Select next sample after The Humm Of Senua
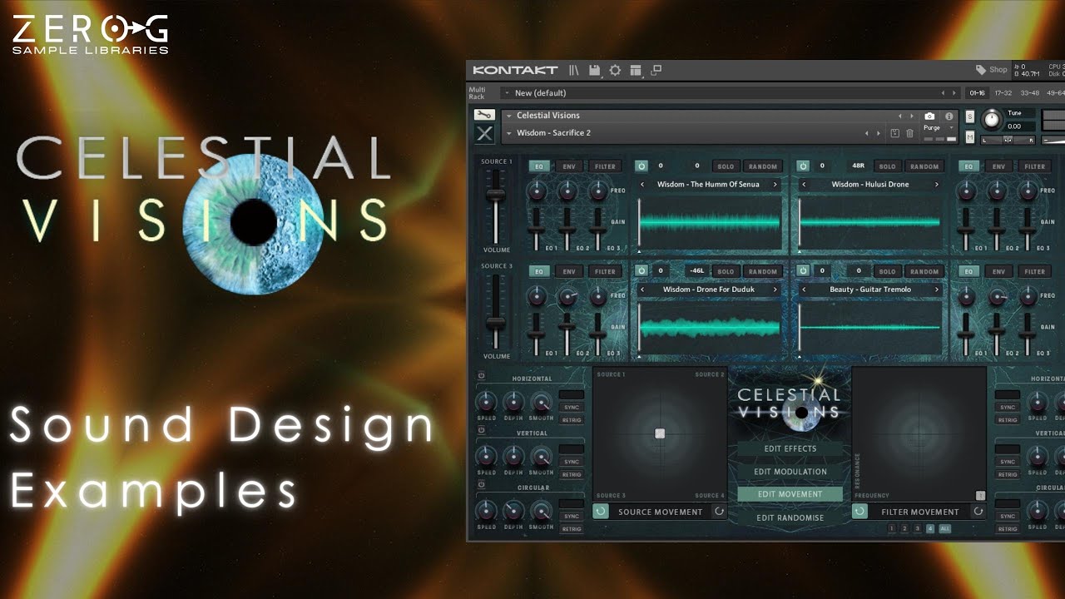This screenshot has width=1065, height=599. pos(775,185)
